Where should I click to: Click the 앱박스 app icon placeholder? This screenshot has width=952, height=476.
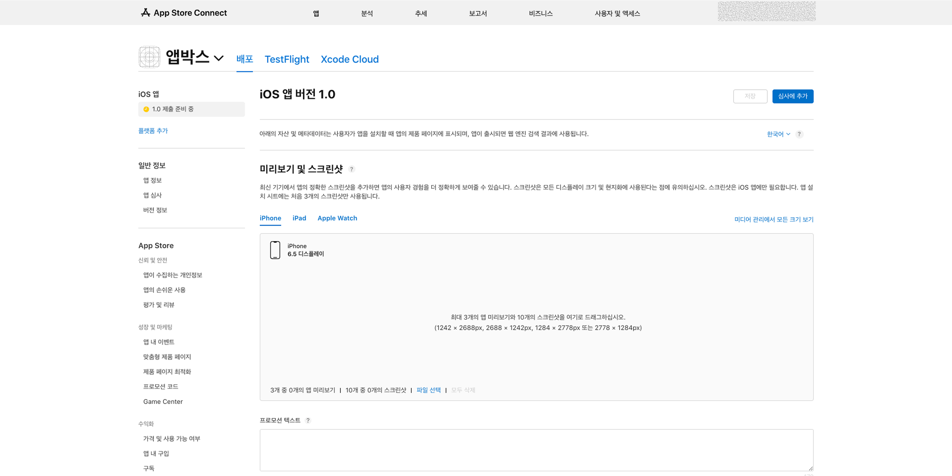point(149,57)
